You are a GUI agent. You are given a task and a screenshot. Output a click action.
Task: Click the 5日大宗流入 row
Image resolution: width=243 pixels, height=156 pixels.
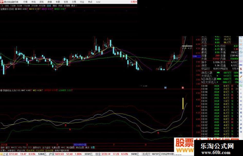(220, 82)
